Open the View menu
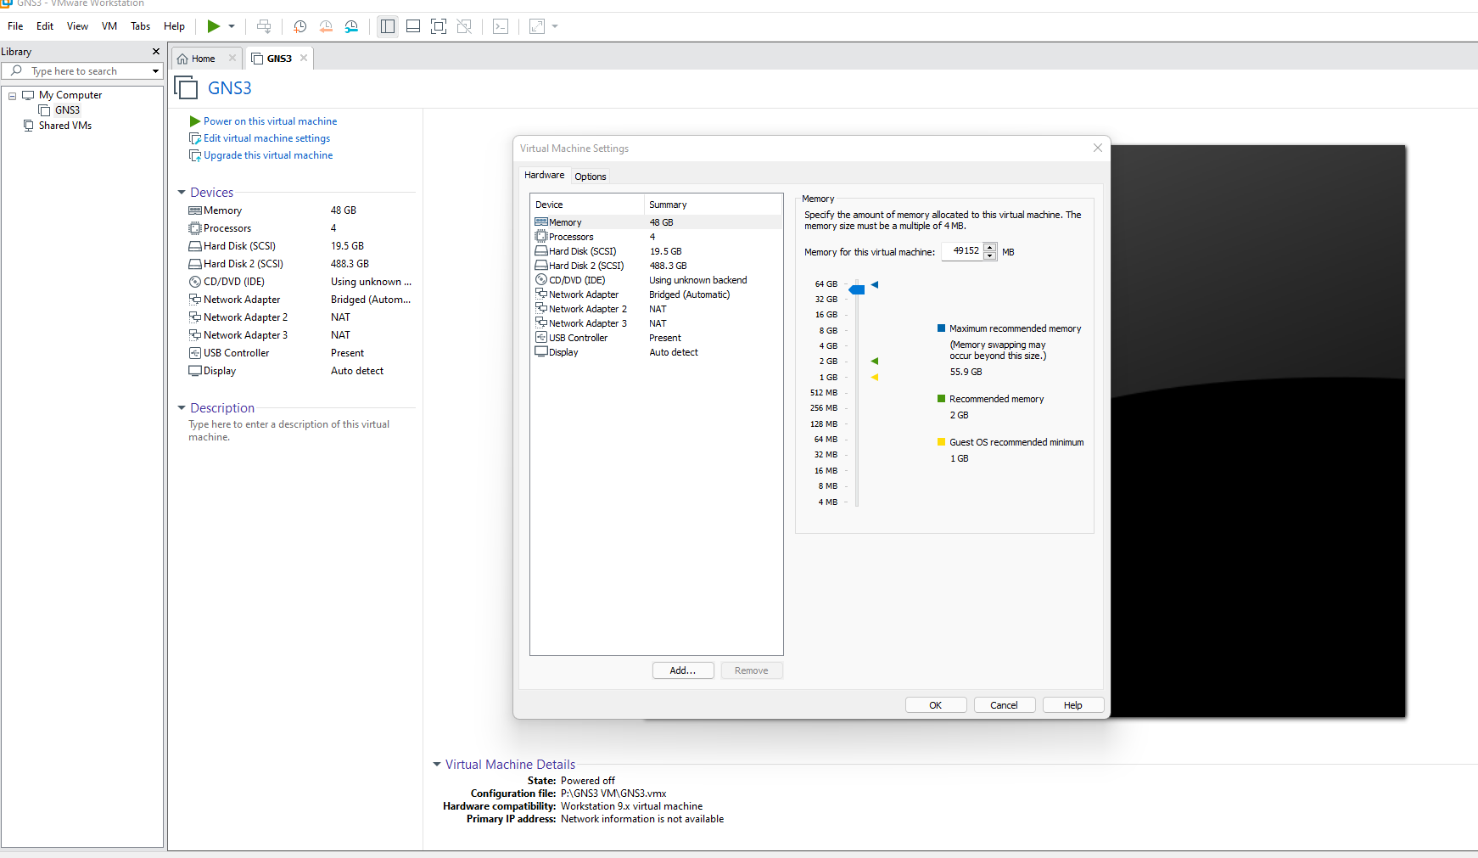The height and width of the screenshot is (858, 1478). tap(77, 26)
